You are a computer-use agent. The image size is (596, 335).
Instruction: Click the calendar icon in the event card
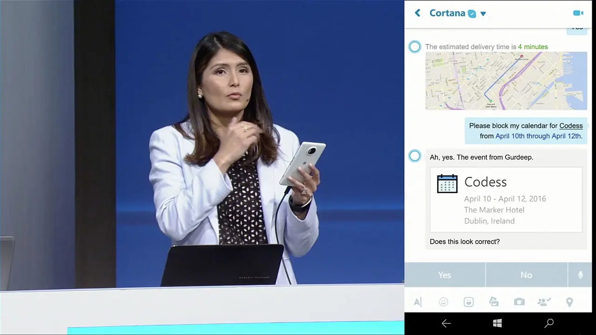447,183
